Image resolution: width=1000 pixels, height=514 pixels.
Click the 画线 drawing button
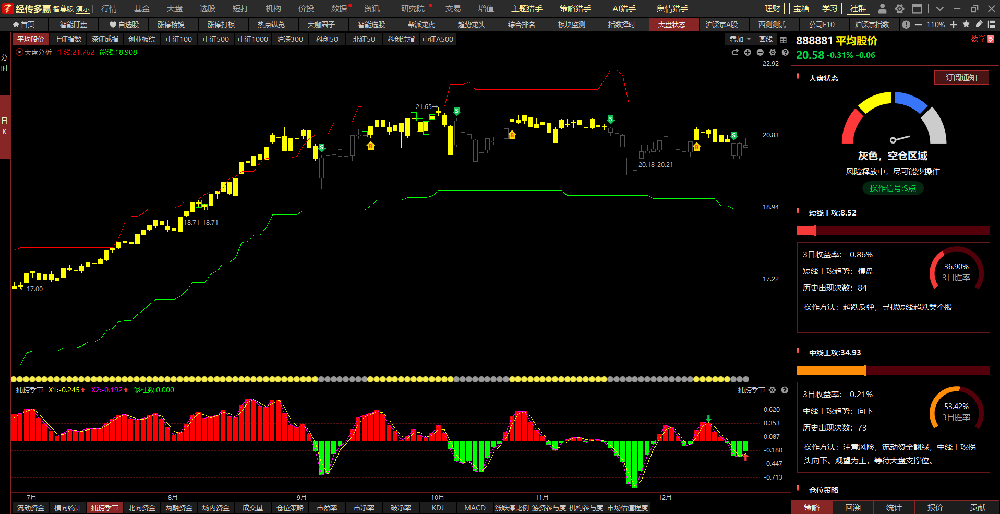tap(766, 39)
